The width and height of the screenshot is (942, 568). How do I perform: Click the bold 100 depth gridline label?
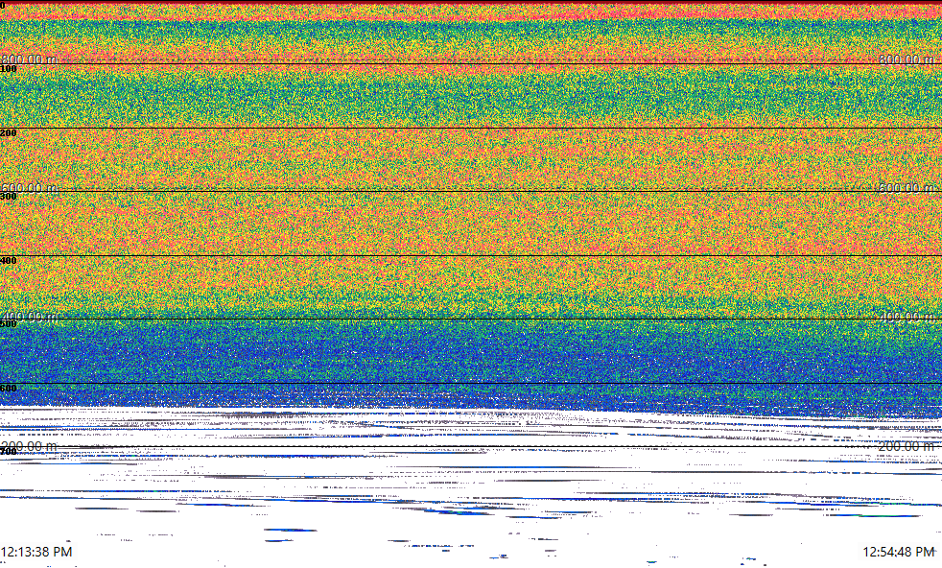click(x=9, y=69)
